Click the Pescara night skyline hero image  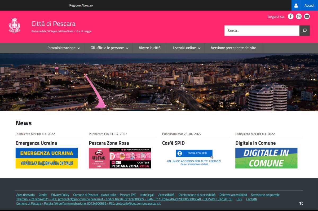click(x=159, y=82)
